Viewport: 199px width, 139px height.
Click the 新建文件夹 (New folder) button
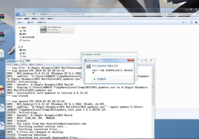click(x=42, y=22)
